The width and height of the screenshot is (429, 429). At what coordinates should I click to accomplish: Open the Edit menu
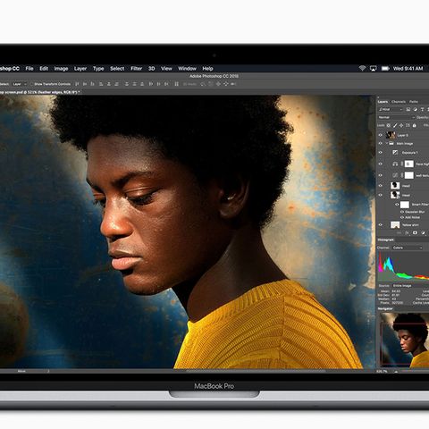tap(44, 69)
